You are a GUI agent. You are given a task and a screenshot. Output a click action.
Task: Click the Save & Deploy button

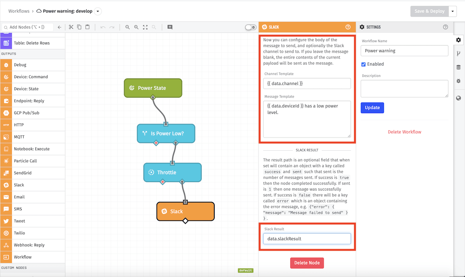(x=429, y=11)
